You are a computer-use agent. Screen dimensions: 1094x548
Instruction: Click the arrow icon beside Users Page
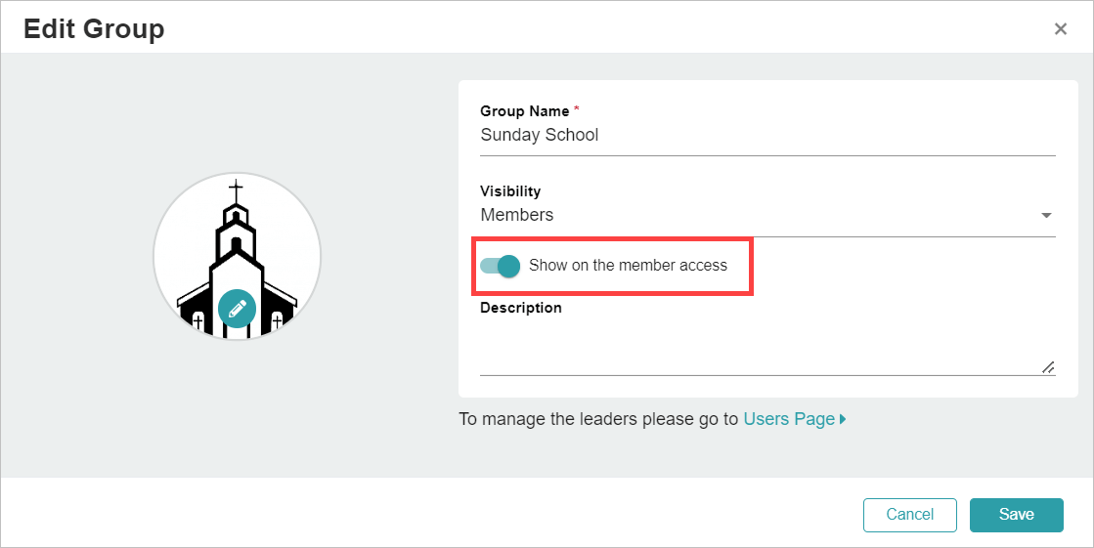843,419
